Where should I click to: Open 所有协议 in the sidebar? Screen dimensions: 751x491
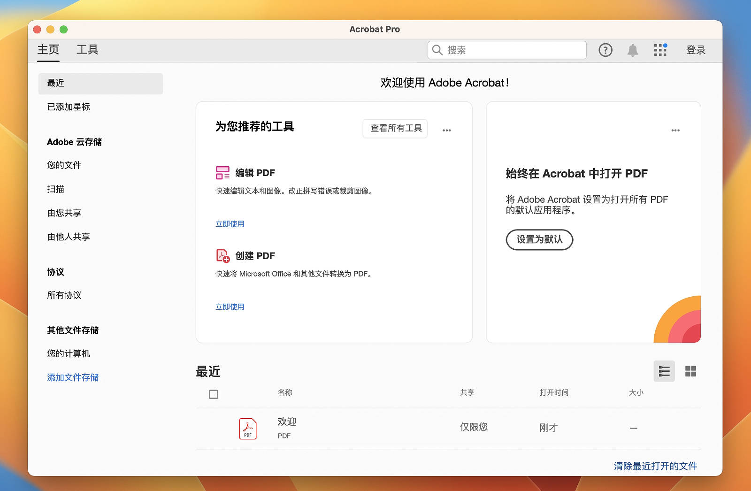[x=64, y=295]
